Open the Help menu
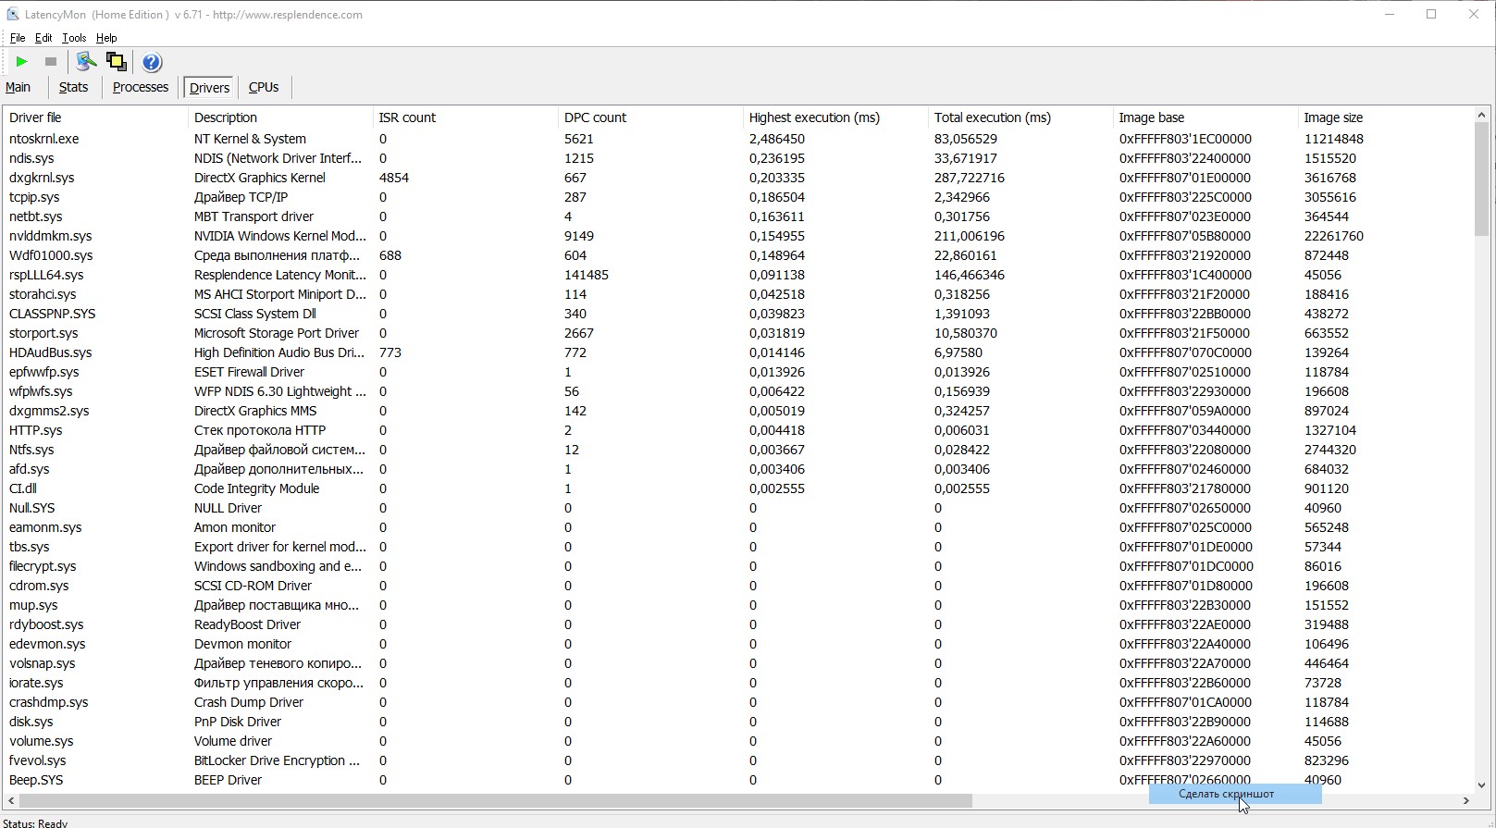The height and width of the screenshot is (828, 1496). pyautogui.click(x=106, y=38)
